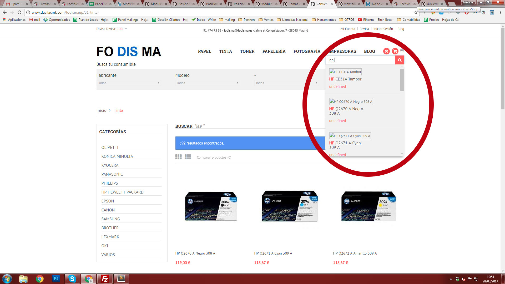The width and height of the screenshot is (505, 284).
Task: Open the third Todos filter dropdown
Action: [286, 83]
